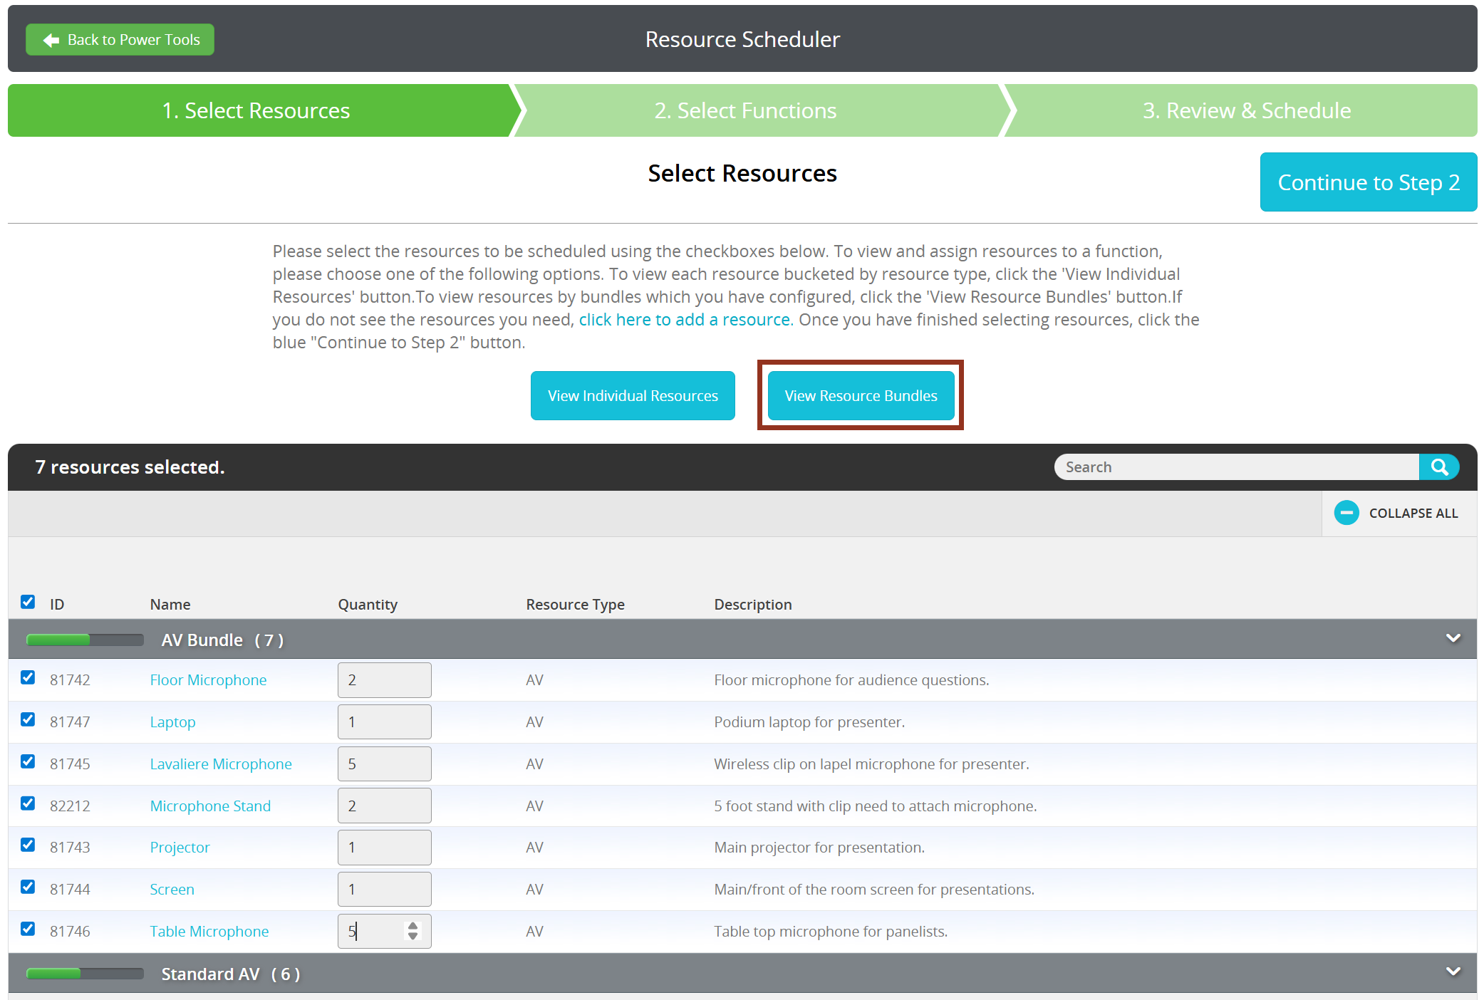Uncheck the Floor Microphone checkbox
The image size is (1484, 1000).
tap(28, 677)
